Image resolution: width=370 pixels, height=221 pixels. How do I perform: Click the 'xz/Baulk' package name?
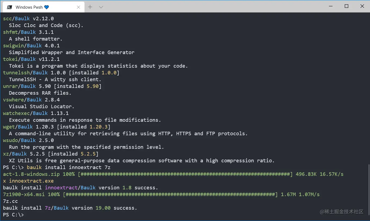pos(15,154)
